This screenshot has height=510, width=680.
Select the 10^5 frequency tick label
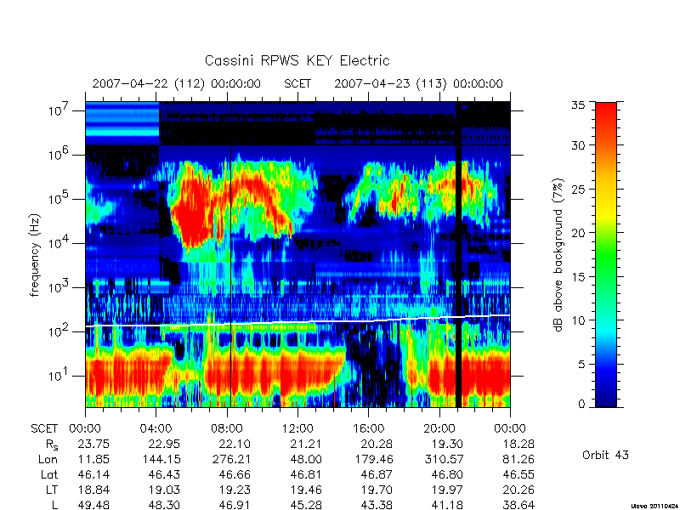58,199
